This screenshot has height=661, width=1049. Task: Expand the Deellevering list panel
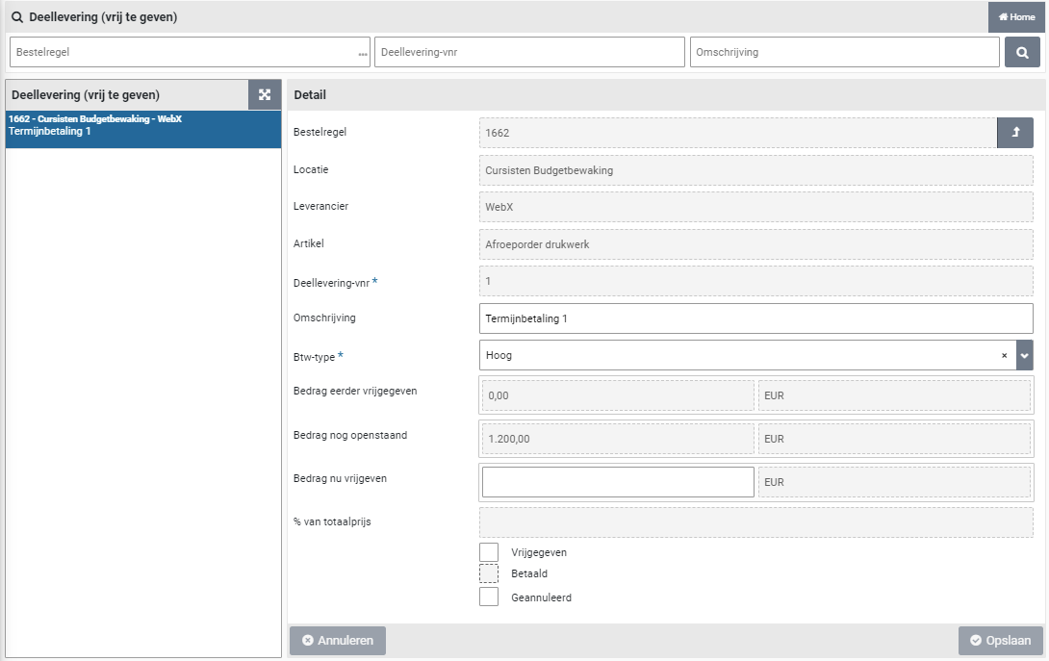(x=265, y=94)
